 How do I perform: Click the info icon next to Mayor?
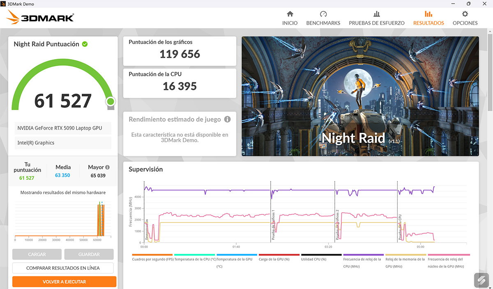[x=108, y=167]
